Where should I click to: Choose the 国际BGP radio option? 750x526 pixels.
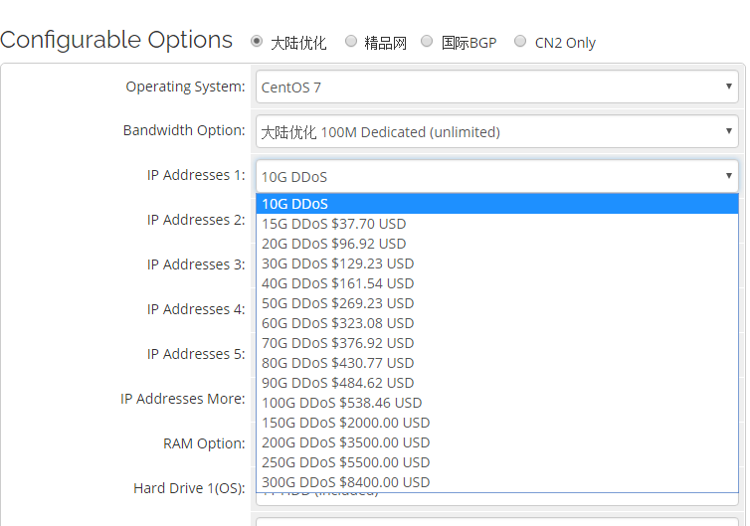pyautogui.click(x=427, y=42)
